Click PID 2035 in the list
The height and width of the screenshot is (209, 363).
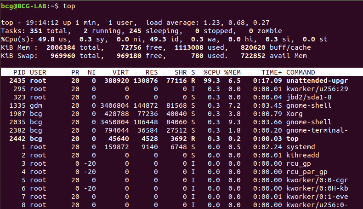pos(17,122)
